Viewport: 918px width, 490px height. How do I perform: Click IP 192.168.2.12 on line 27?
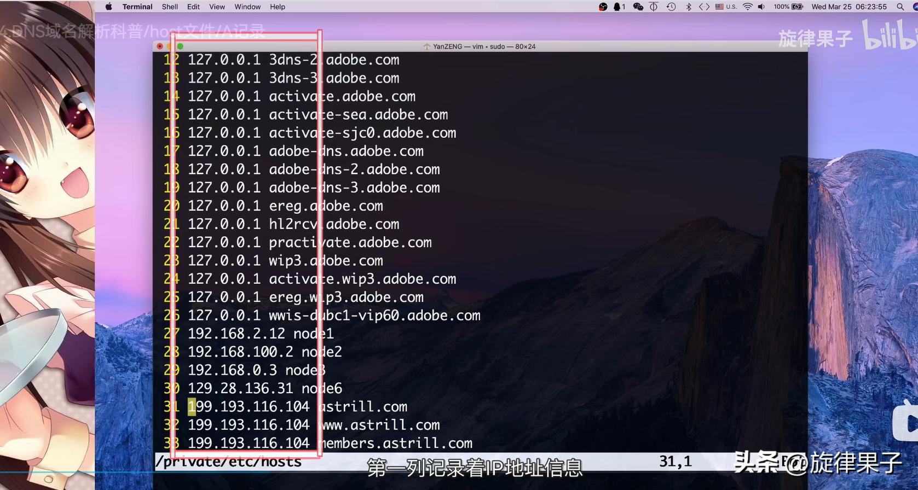(x=236, y=334)
